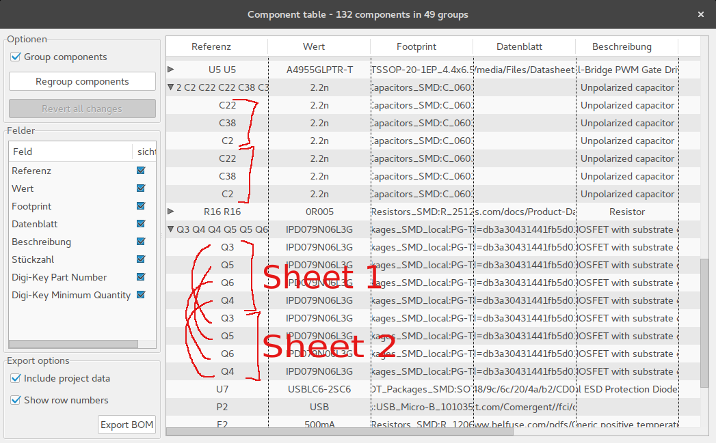Collapse the Q3 Q4 MOSFET group
Screen dimensions: 716x443
pyautogui.click(x=170, y=229)
